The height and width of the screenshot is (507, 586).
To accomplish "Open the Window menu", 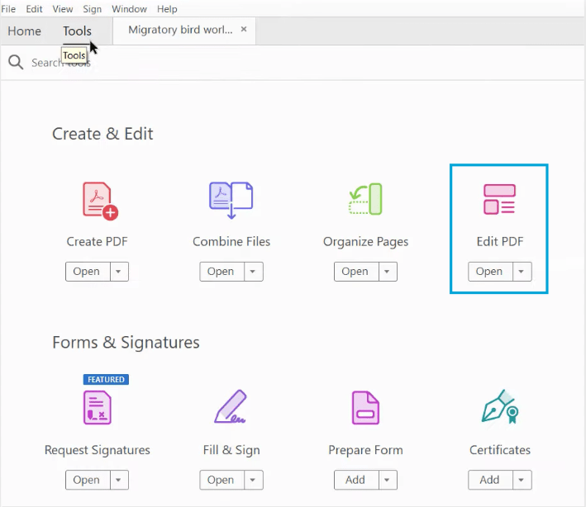I will [129, 9].
